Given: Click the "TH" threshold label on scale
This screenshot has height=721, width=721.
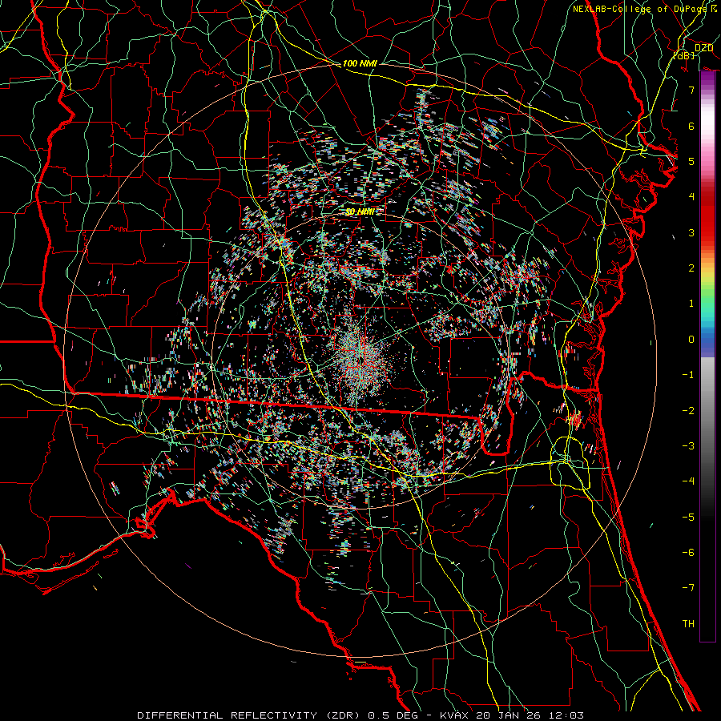Looking at the screenshot, I should 688,623.
